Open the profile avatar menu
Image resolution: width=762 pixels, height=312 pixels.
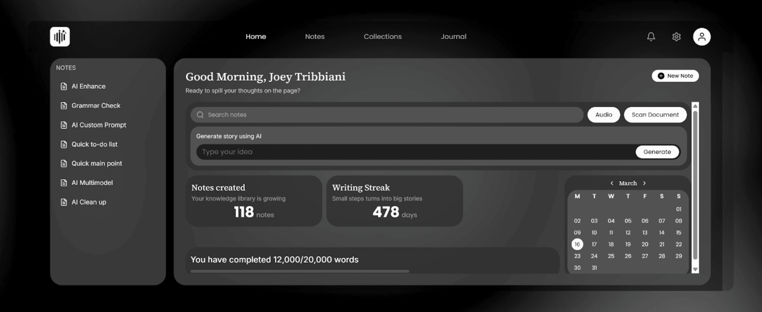[x=701, y=37]
